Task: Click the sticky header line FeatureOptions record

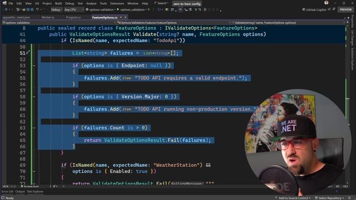Action: click(147, 28)
